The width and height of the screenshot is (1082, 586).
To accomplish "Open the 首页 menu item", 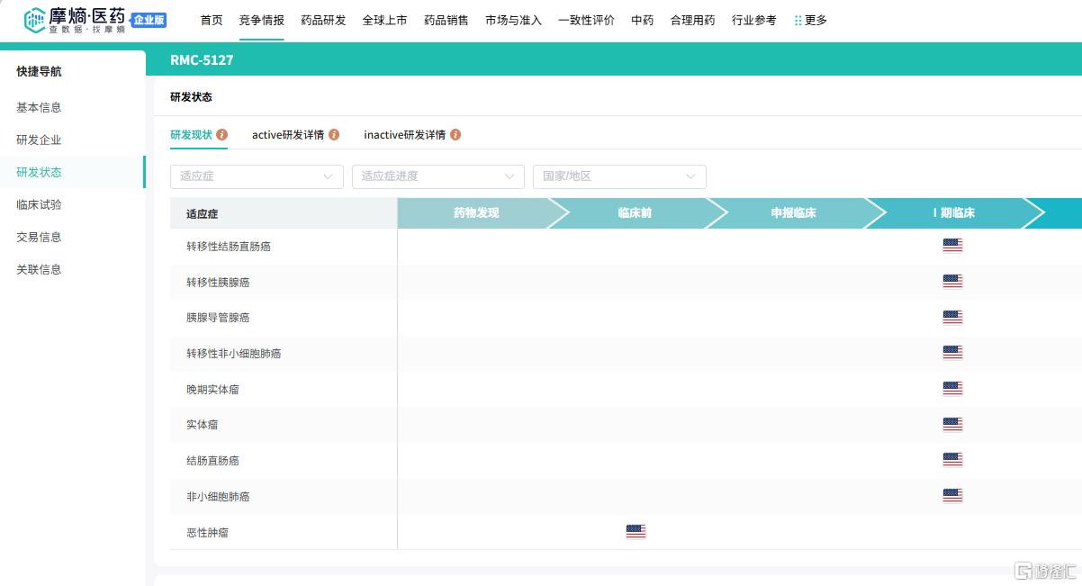I will [x=212, y=21].
